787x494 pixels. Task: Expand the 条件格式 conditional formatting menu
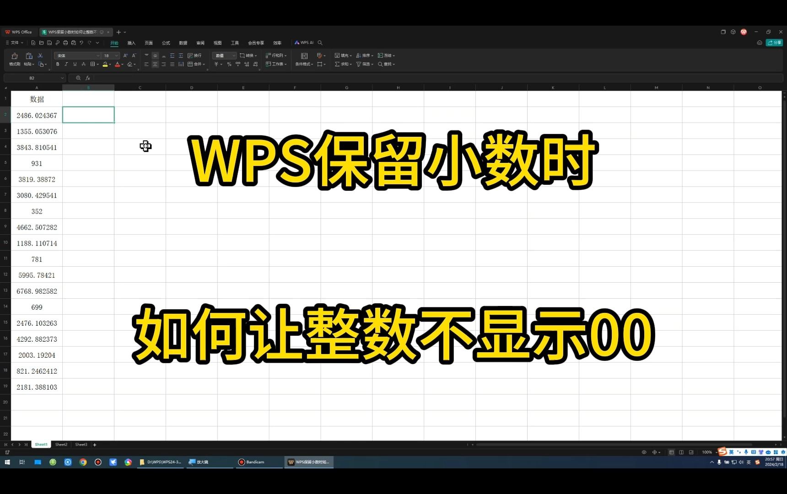coord(303,64)
